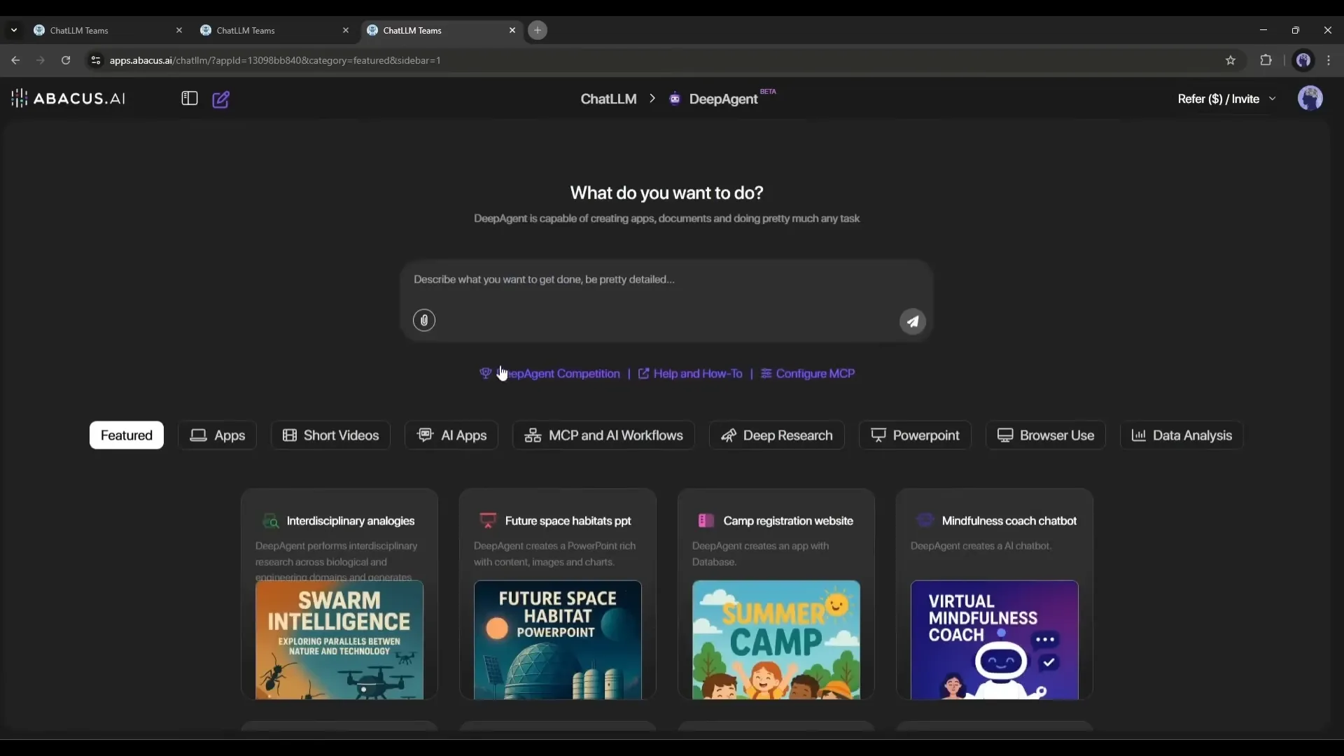Select the Featured category tab
1344x756 pixels.
(x=127, y=435)
